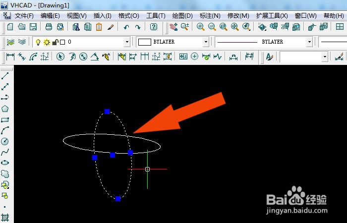347x223 pixels.
Task: Click the Cut icon
Action: pyautogui.click(x=76, y=27)
